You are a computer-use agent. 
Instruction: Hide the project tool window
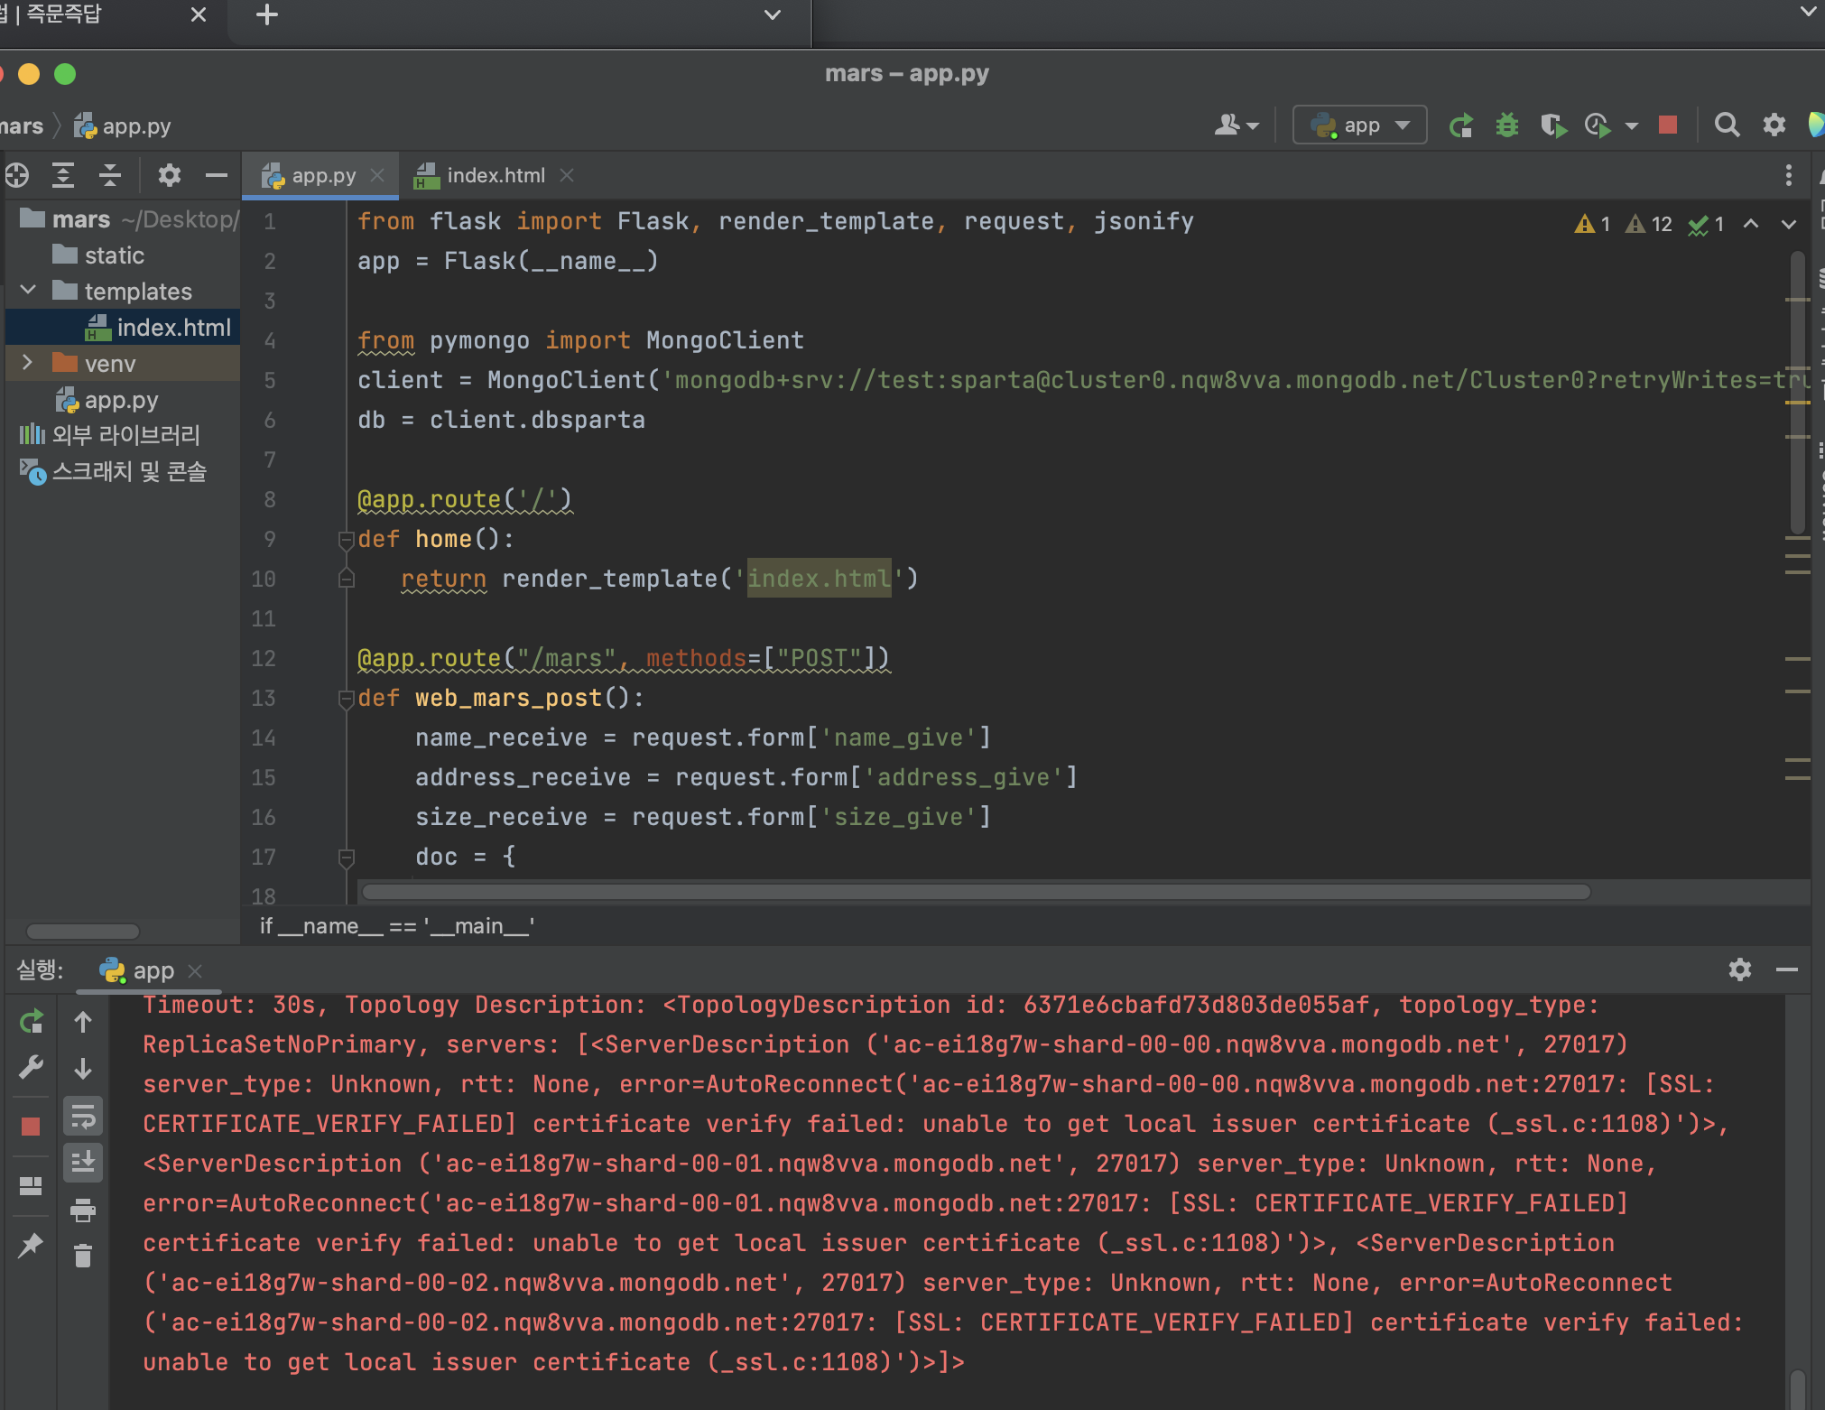pos(217,175)
